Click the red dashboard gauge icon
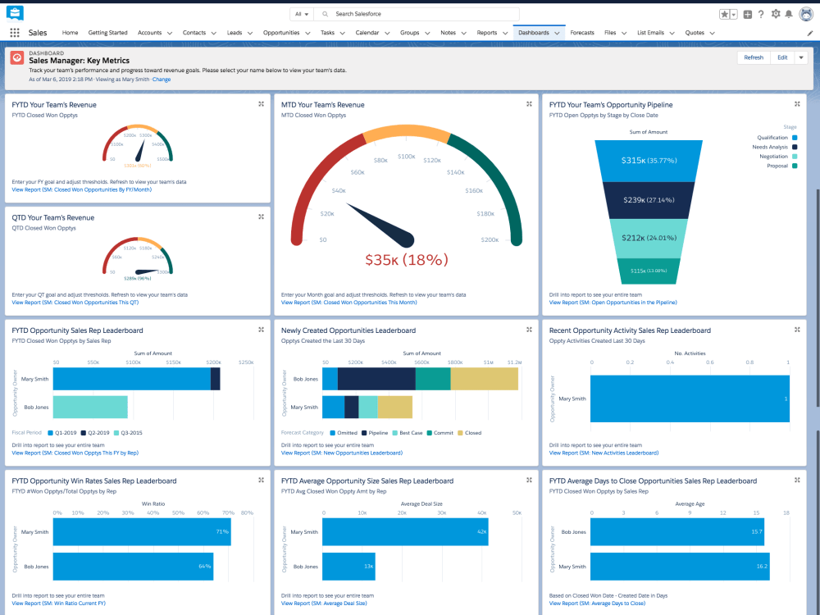The image size is (820, 615). click(17, 57)
